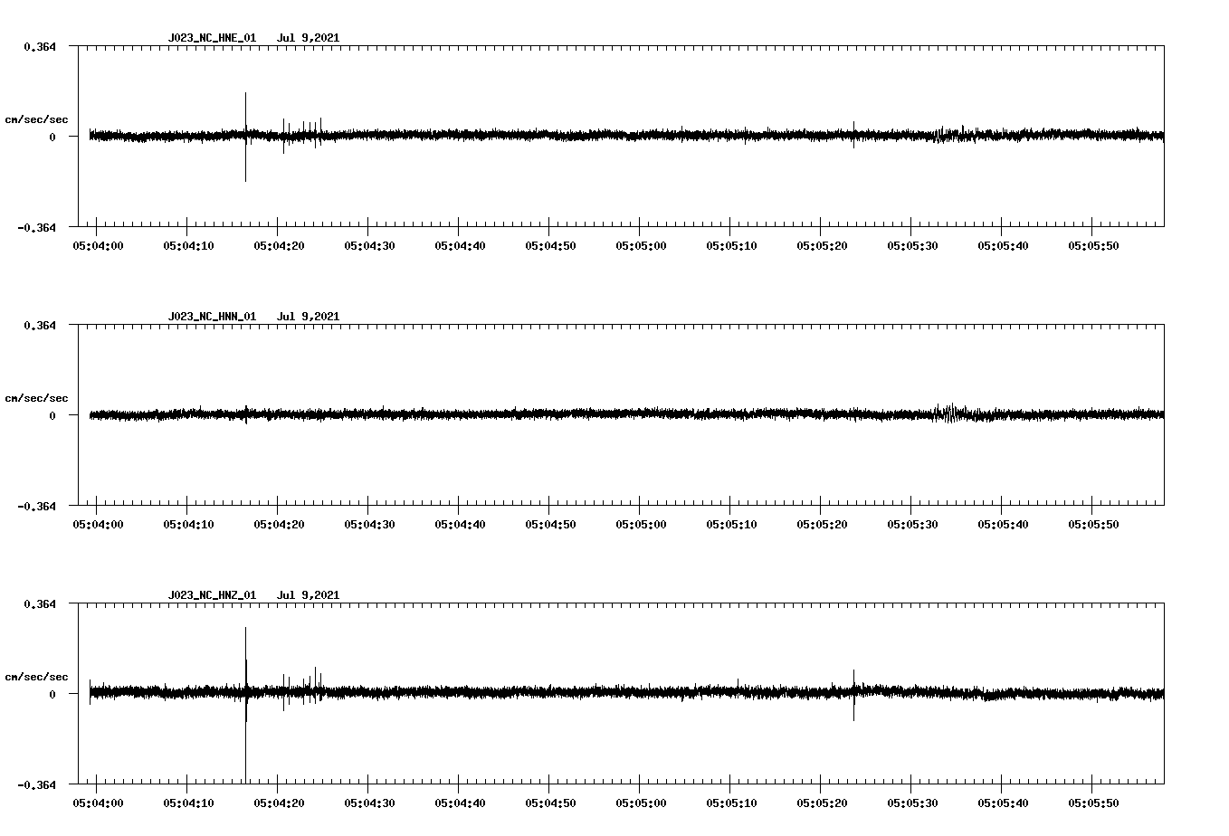The height and width of the screenshot is (836, 1229).
Task: Click the Jul 9,2021 date on HNZ plot
Action: pyautogui.click(x=309, y=595)
